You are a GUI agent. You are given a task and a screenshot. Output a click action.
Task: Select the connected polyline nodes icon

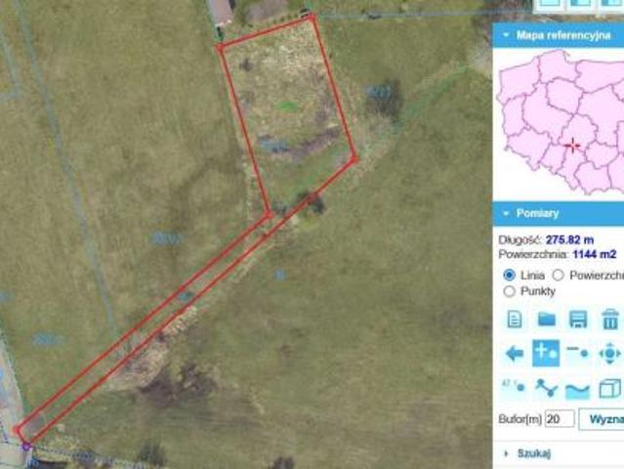tap(546, 387)
